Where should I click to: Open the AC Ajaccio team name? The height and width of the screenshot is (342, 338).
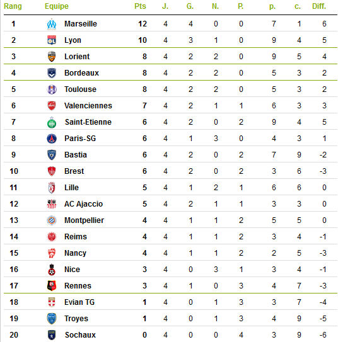pyautogui.click(x=83, y=204)
